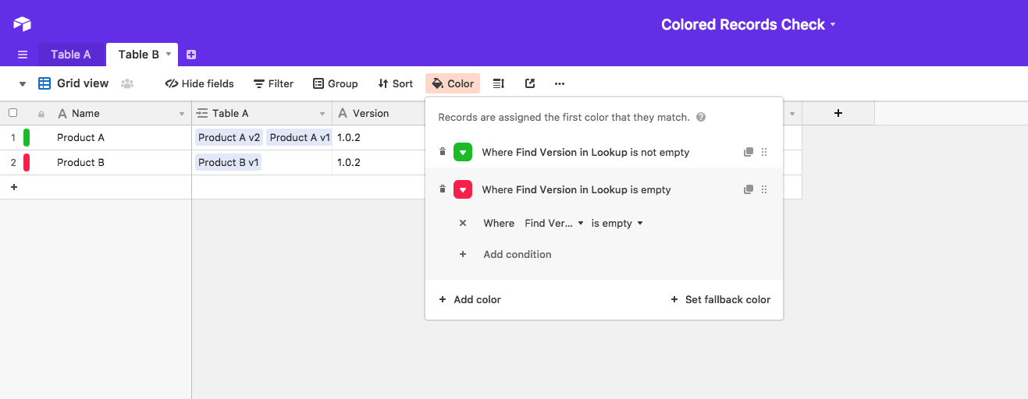Duplicate the red color rule
1028x399 pixels.
(x=749, y=189)
